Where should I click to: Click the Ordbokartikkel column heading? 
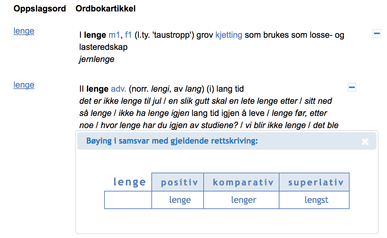(x=106, y=9)
